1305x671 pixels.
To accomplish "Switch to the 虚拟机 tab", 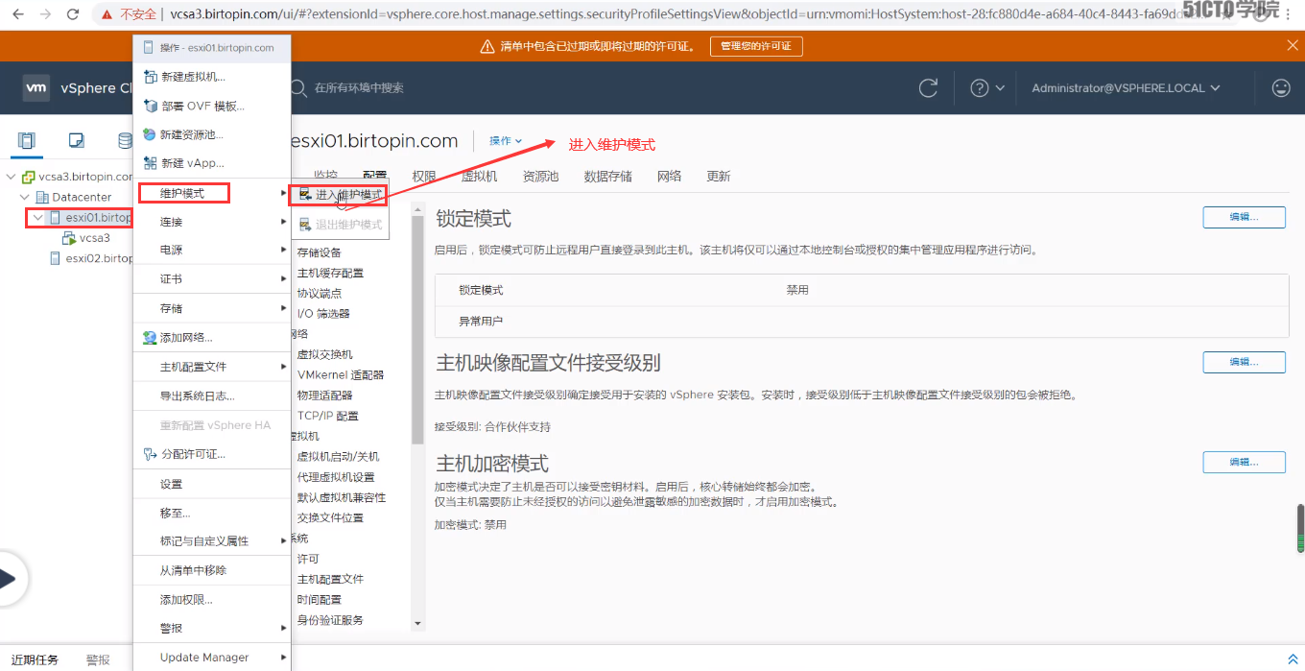I will point(479,177).
